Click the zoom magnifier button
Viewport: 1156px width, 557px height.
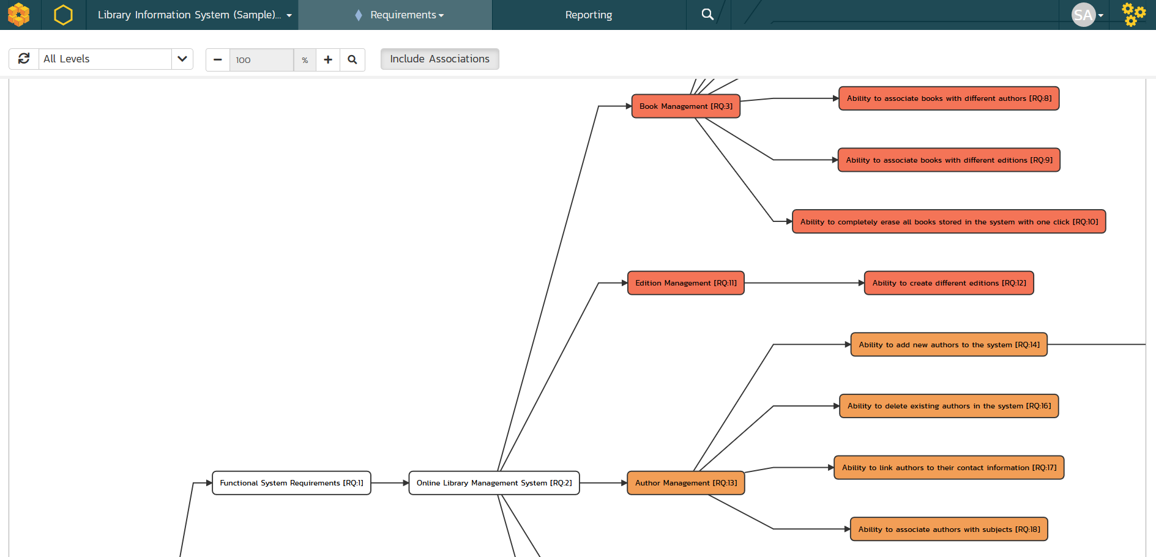pos(352,60)
